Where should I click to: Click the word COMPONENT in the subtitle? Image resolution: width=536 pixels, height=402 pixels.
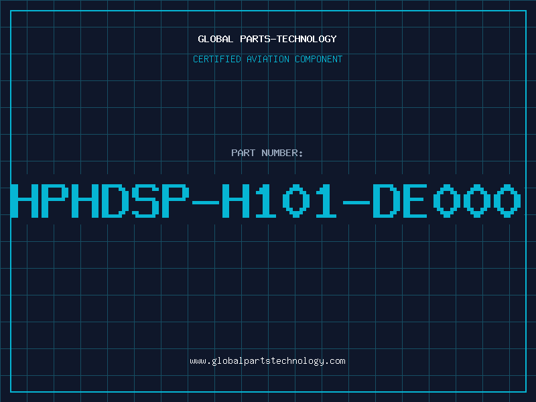[x=319, y=59]
